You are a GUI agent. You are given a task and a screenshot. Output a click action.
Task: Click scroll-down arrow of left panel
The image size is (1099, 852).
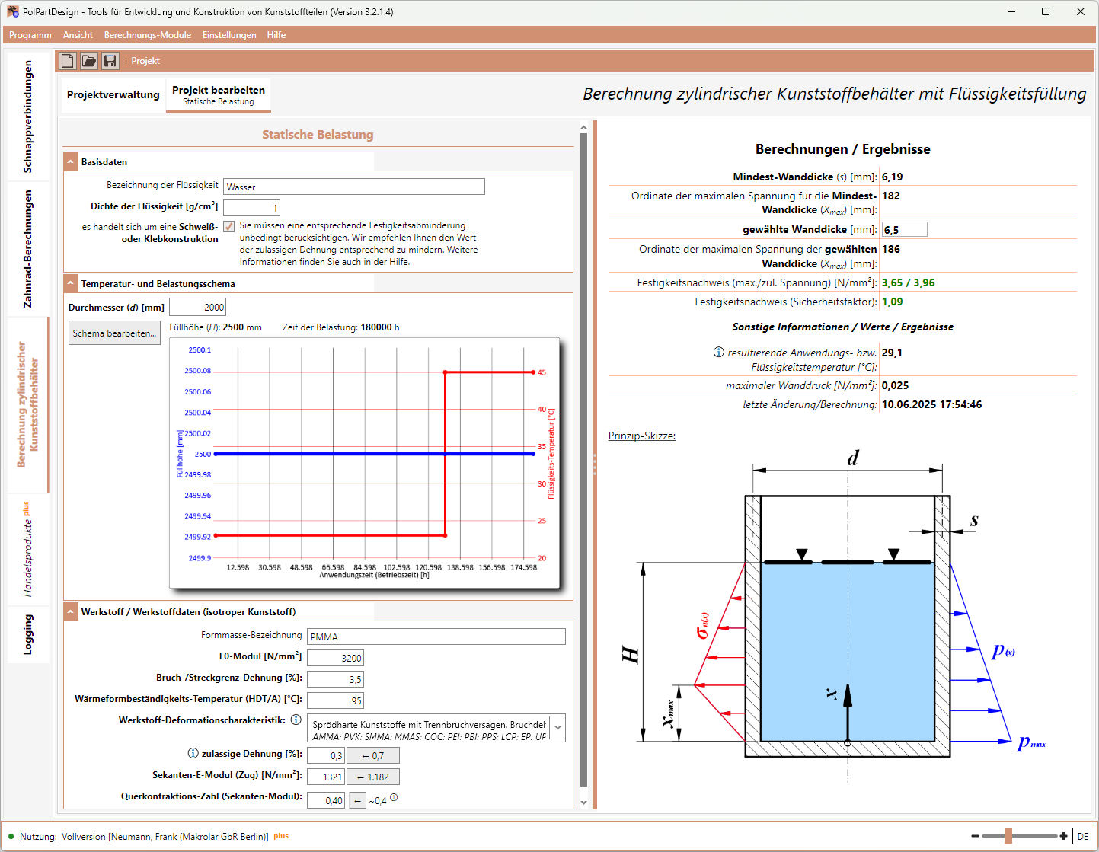pyautogui.click(x=584, y=802)
